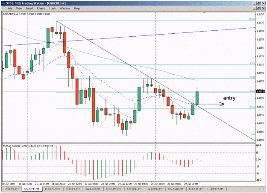
Task: Click the 1.1055 price axis value
Action: tap(260, 48)
